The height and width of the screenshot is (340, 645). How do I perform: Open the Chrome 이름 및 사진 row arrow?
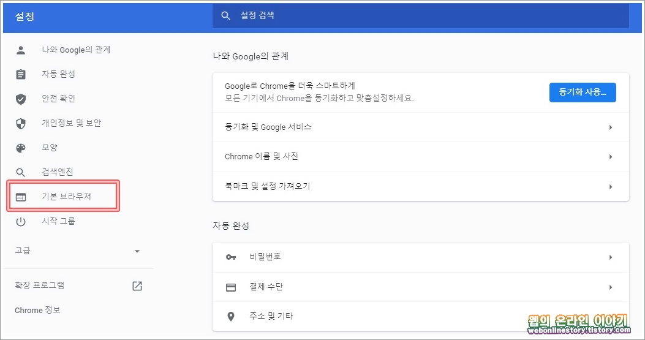[611, 157]
